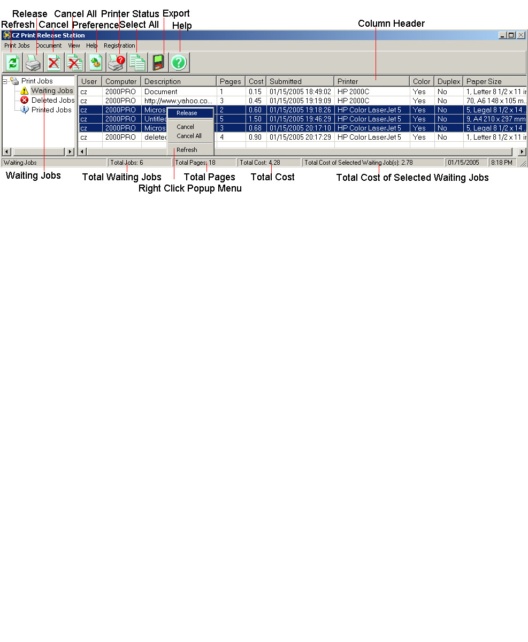
Task: Select Printed Jobs in the tree
Action: point(51,110)
